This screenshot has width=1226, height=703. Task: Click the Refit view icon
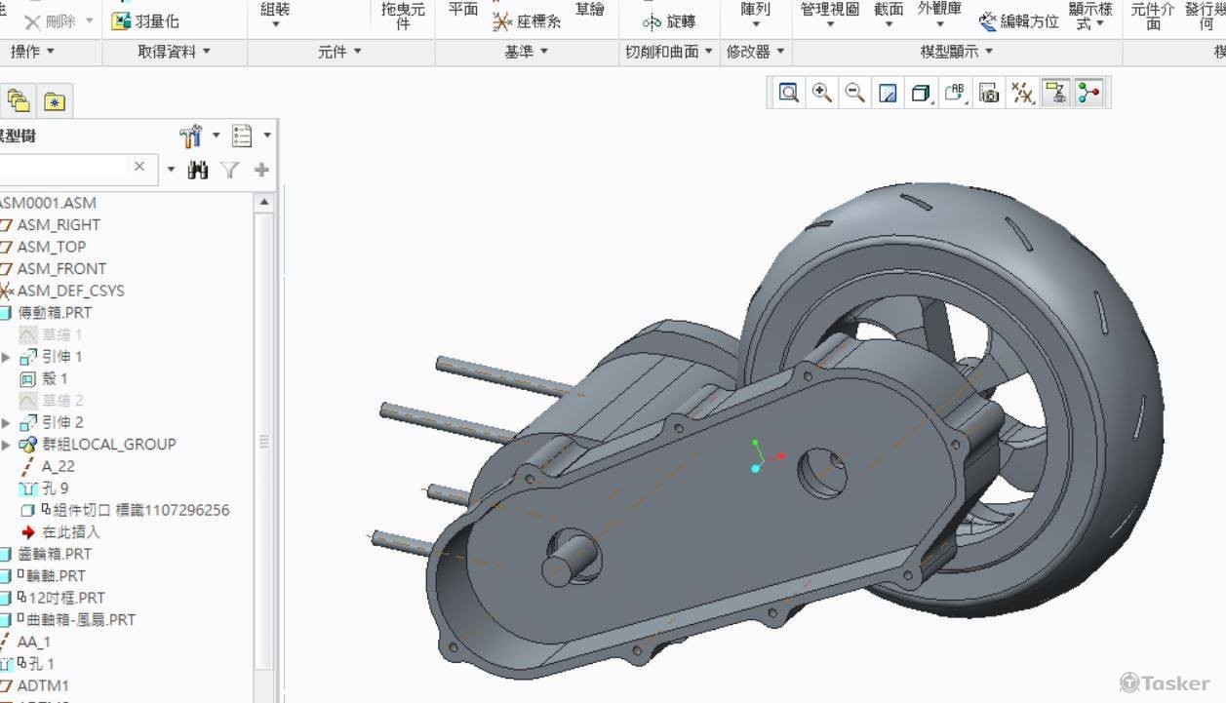[789, 93]
